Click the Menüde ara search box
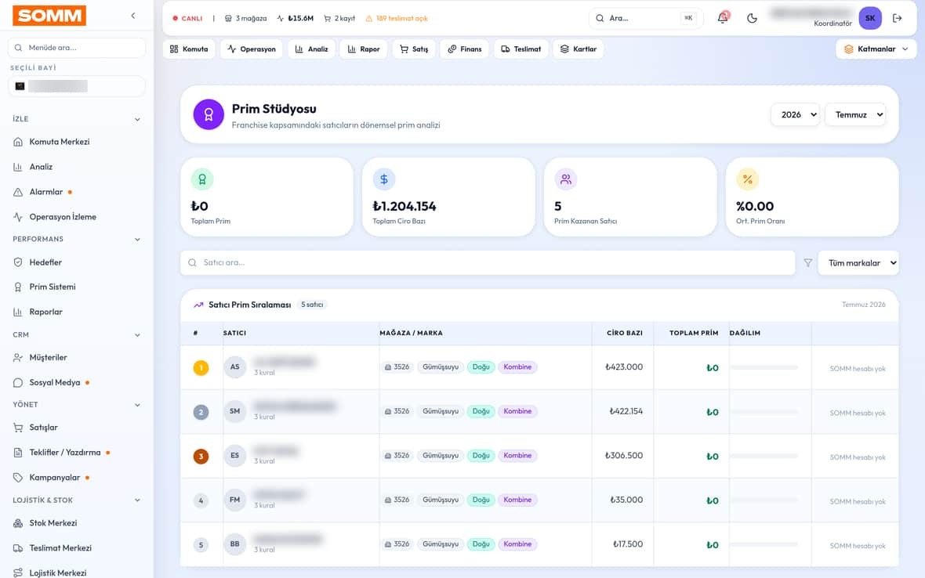 pos(77,48)
